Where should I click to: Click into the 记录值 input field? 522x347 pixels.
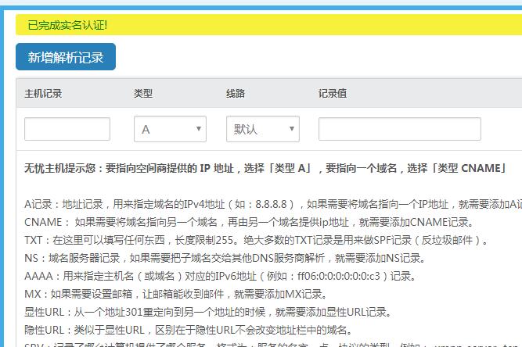(399, 129)
